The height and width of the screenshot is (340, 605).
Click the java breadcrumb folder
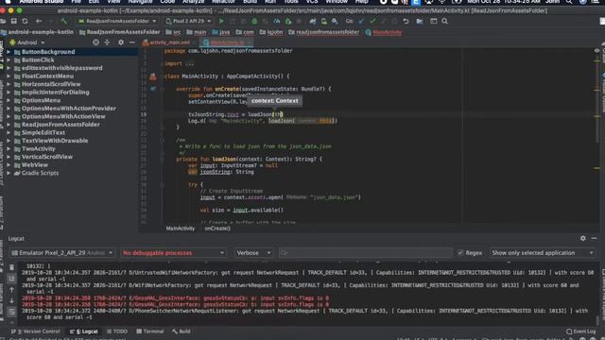coord(221,32)
